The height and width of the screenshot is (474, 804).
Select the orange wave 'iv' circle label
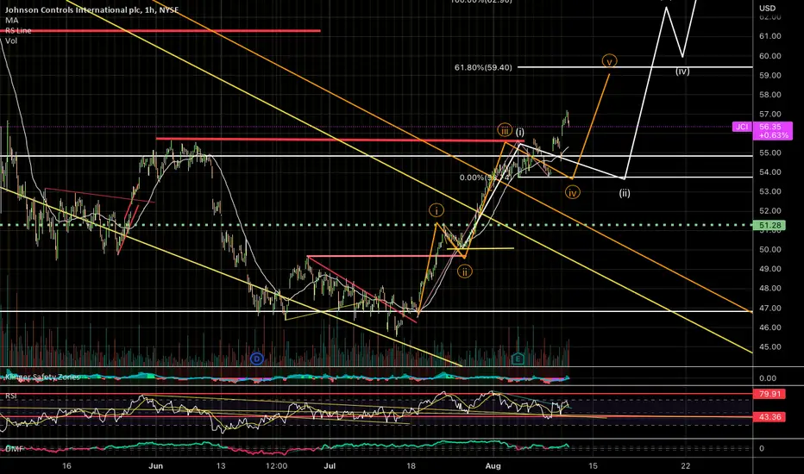click(x=572, y=193)
